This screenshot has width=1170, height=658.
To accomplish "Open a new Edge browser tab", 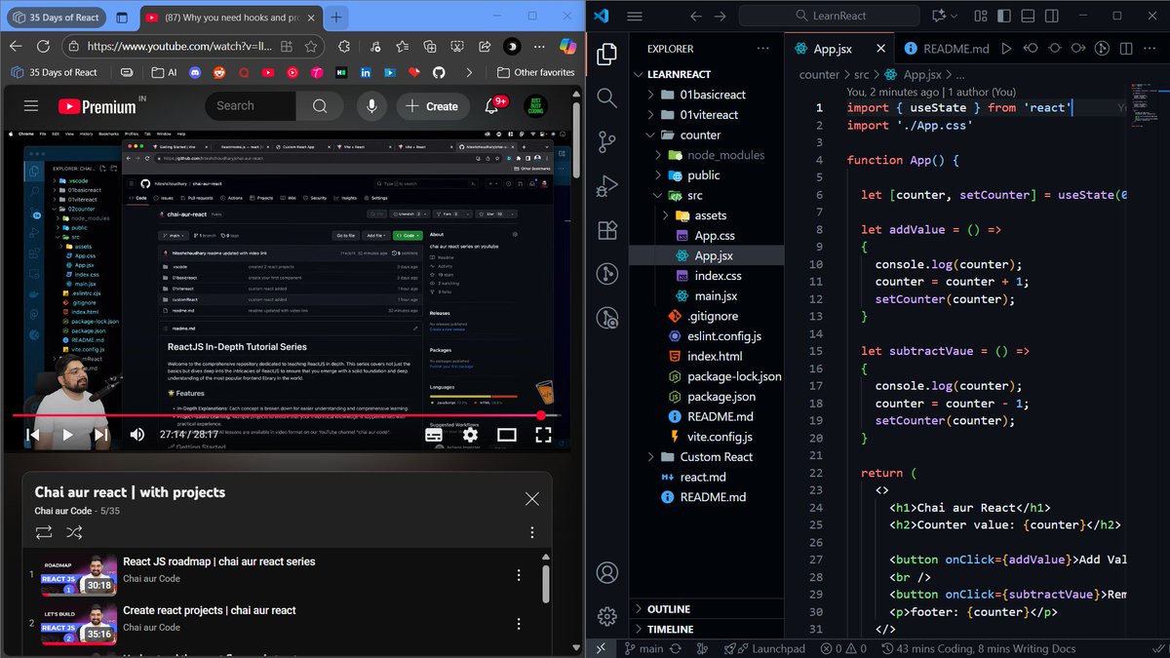I will pyautogui.click(x=335, y=17).
